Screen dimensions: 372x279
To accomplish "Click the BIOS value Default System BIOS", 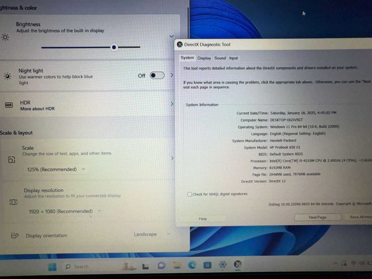I will click(286, 154).
